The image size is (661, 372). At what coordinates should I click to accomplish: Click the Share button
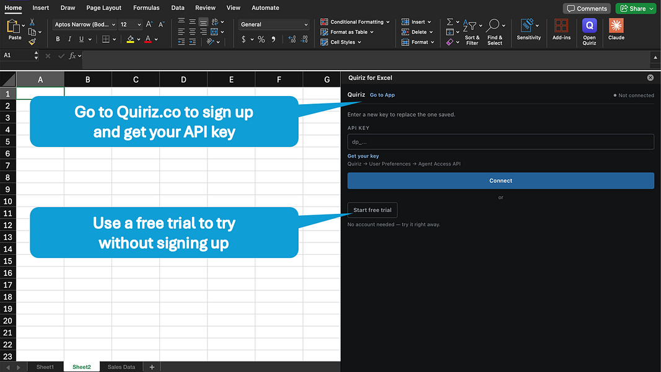636,9
